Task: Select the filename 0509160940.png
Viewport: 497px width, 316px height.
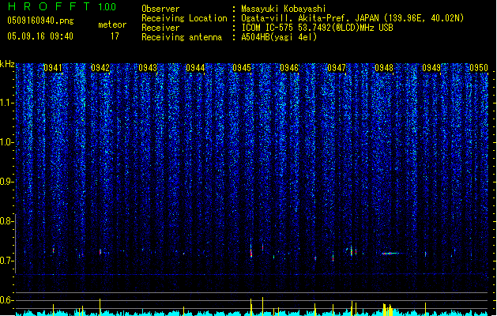Action: click(x=40, y=21)
